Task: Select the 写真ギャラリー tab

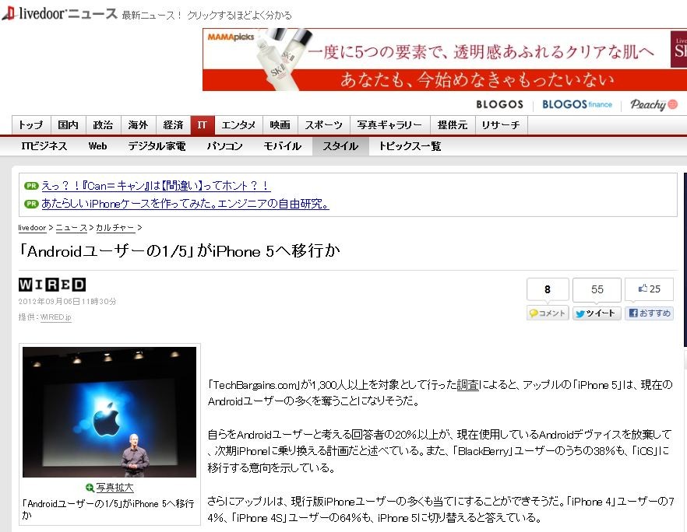Action: tap(390, 125)
